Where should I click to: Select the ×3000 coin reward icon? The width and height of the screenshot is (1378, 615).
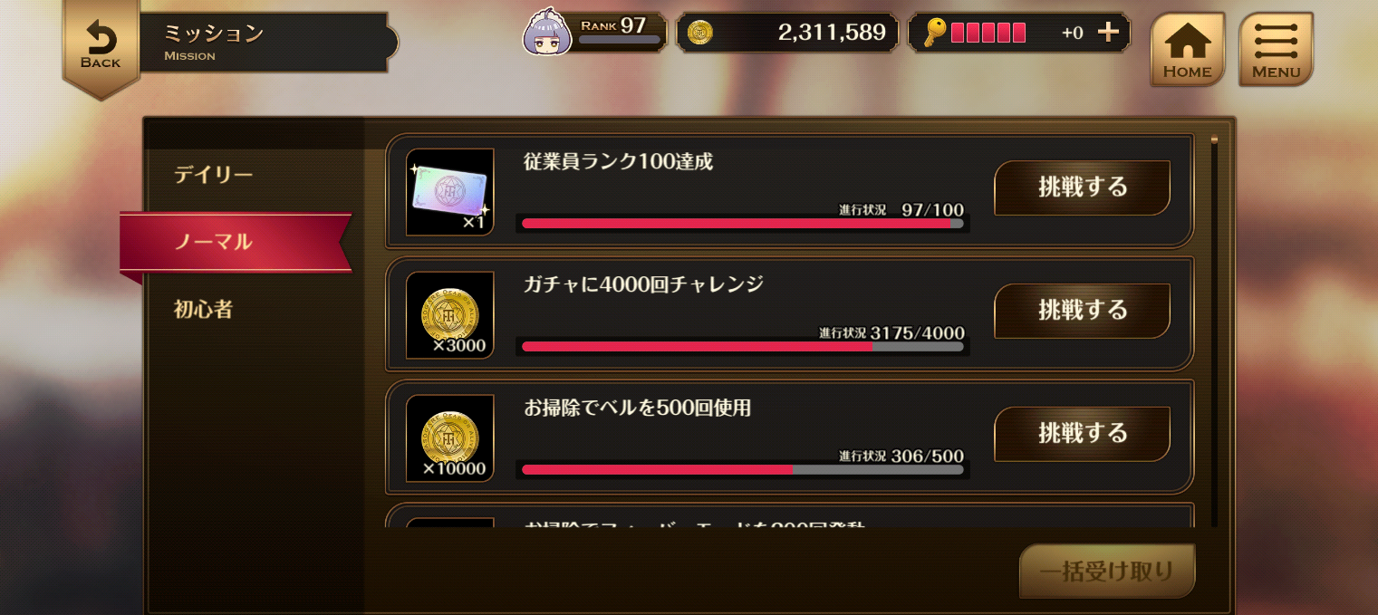pyautogui.click(x=450, y=315)
